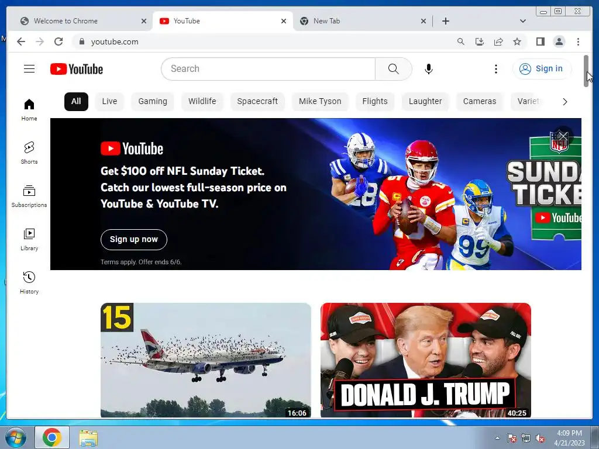Select the All category chip
The height and width of the screenshot is (449, 599).
click(x=76, y=102)
